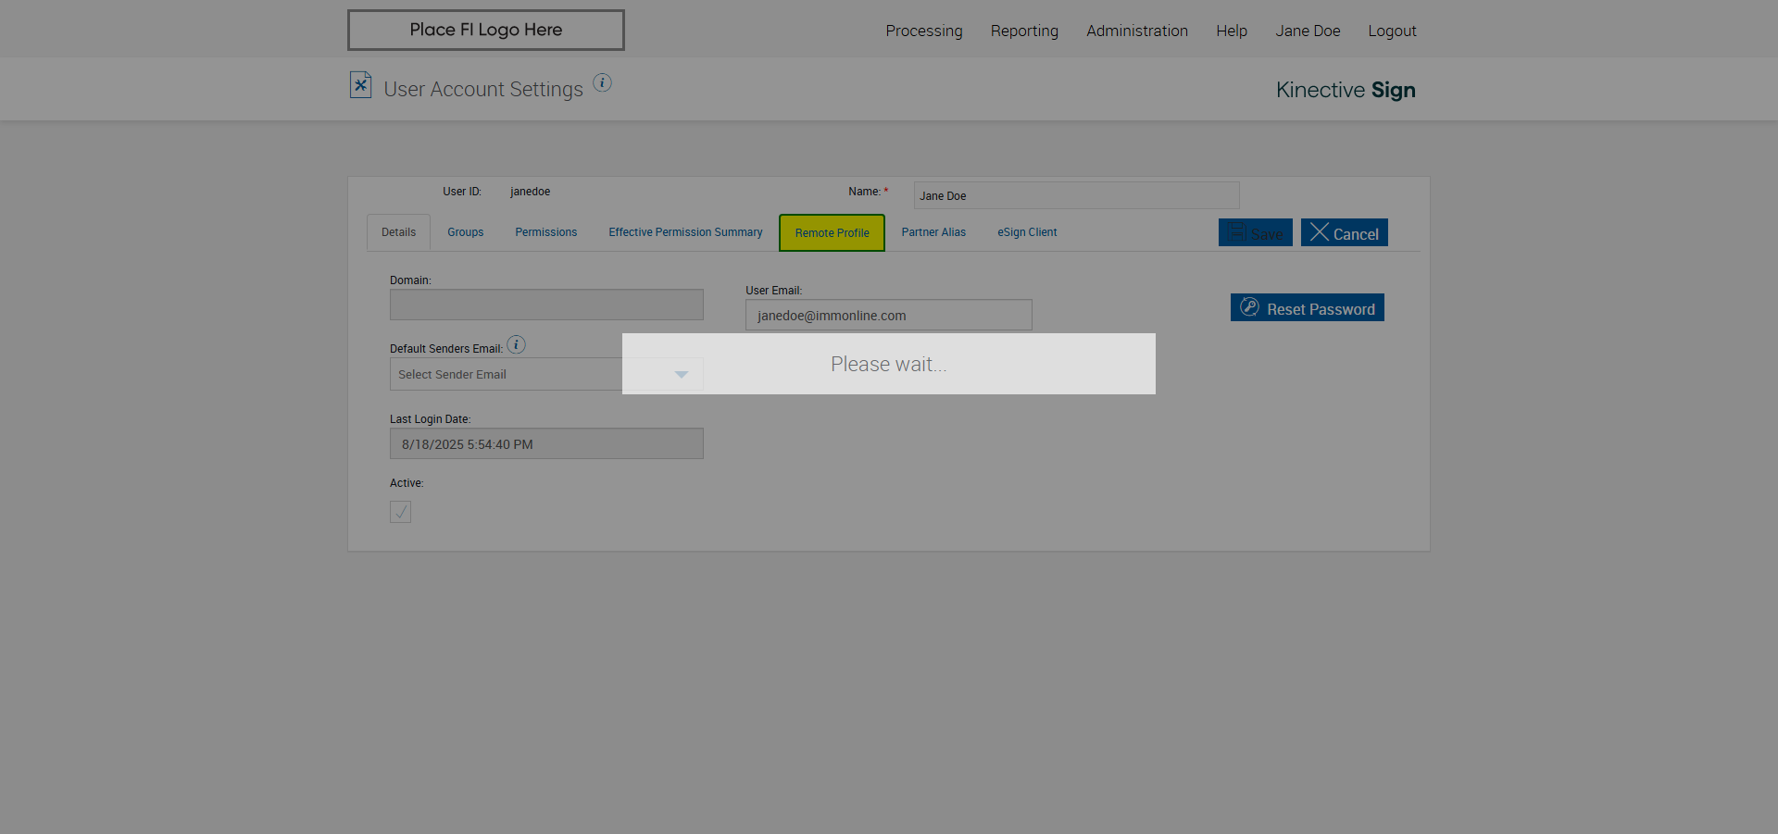Expand the Select Sender Email dropdown
This screenshot has height=834, width=1778.
546,374
